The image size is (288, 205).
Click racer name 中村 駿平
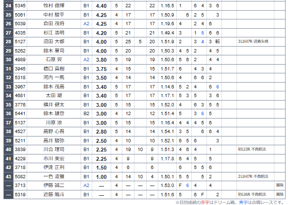[54, 15]
